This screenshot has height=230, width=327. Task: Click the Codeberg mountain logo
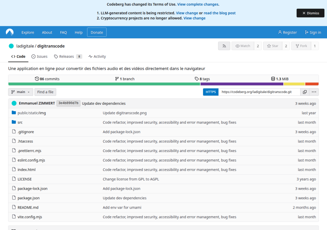click(10, 32)
